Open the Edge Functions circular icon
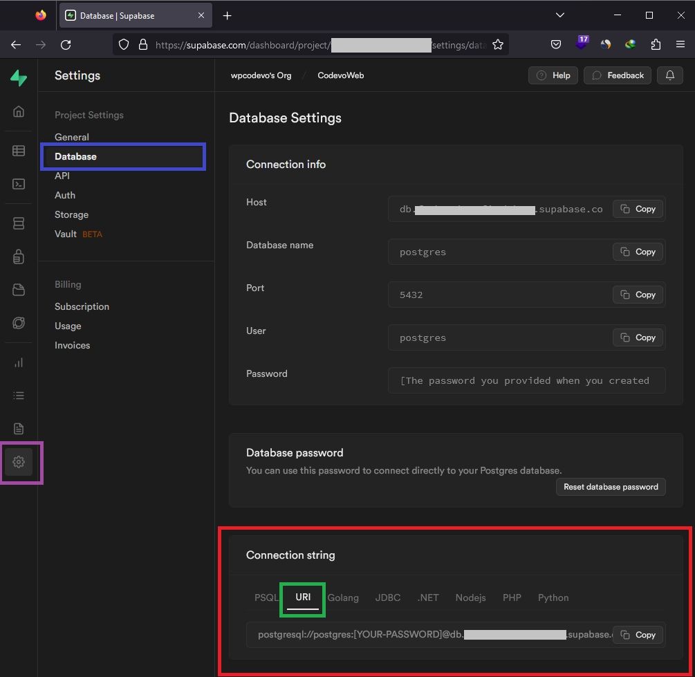 pyautogui.click(x=19, y=323)
